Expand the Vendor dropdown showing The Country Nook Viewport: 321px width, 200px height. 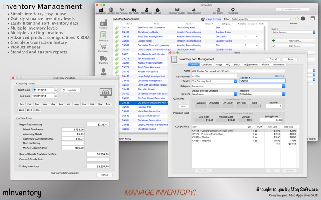click(235, 81)
